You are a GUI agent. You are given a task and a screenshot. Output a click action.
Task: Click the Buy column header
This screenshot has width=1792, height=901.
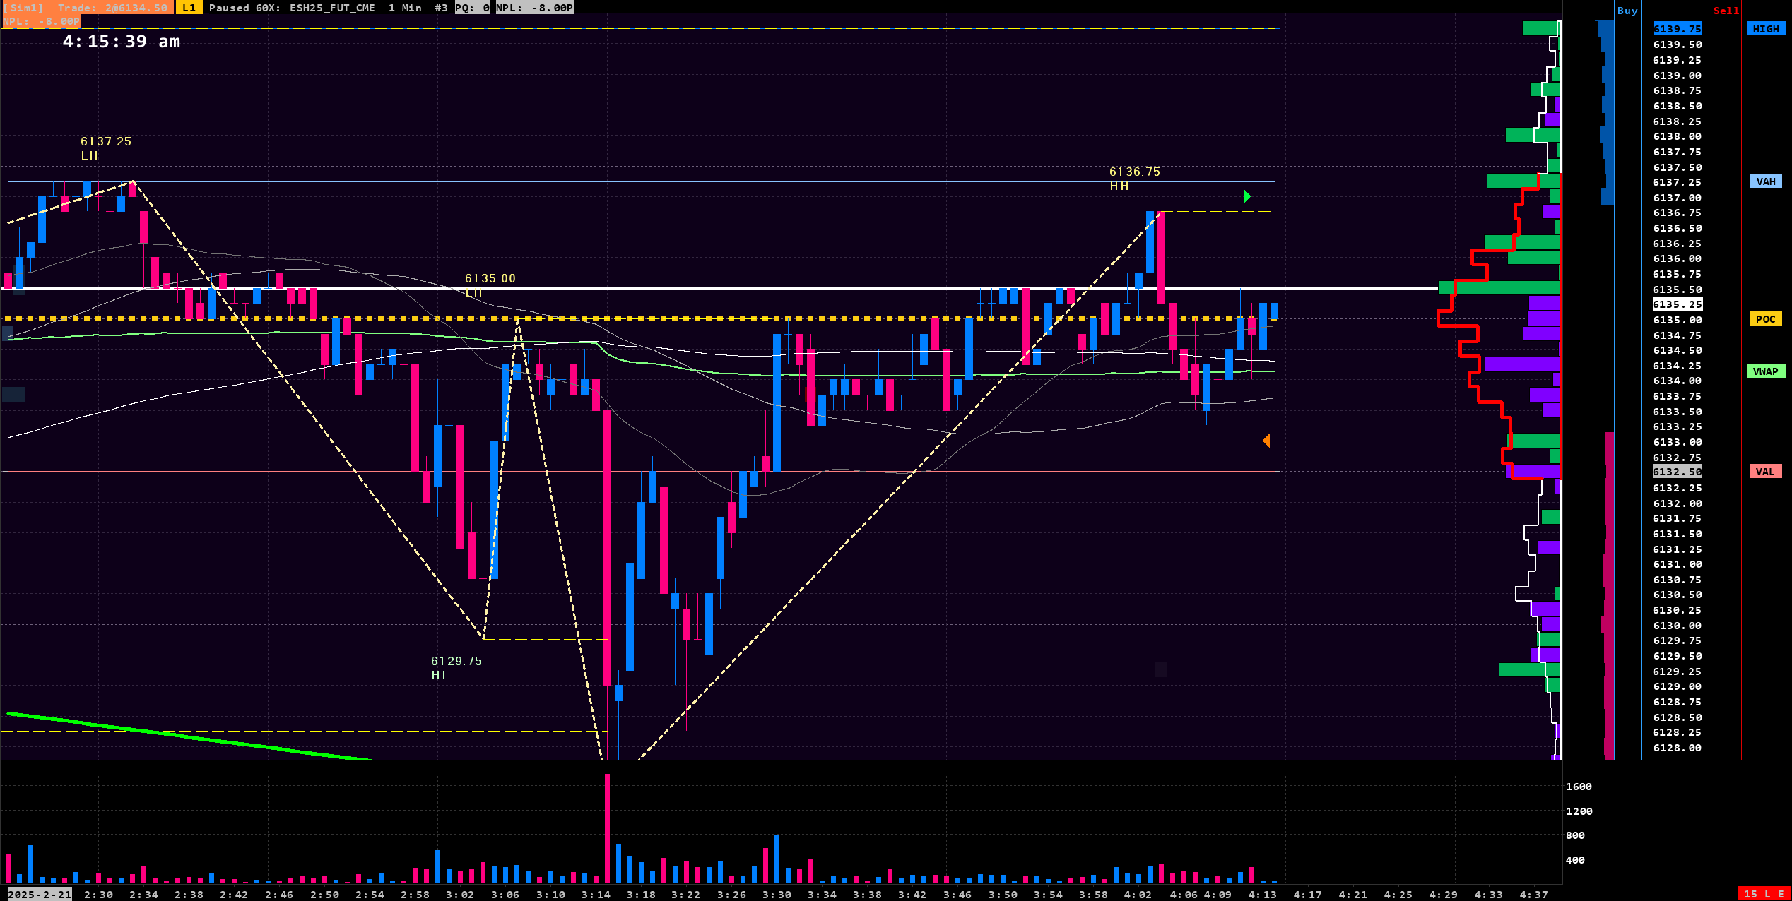(1627, 11)
